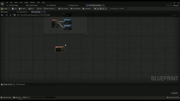The width and height of the screenshot is (180, 101).
Task: Open the Debug menu
Action: tap(26, 3)
